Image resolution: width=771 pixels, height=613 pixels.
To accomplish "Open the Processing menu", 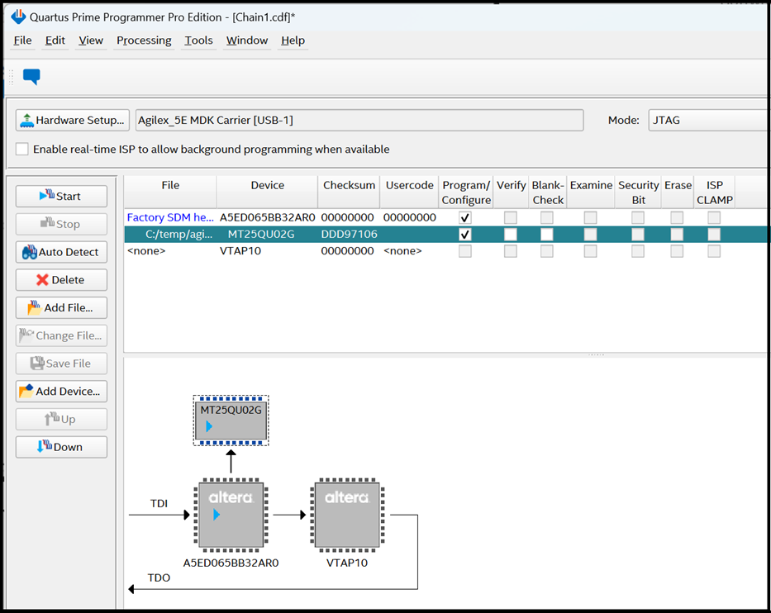I will [x=144, y=40].
